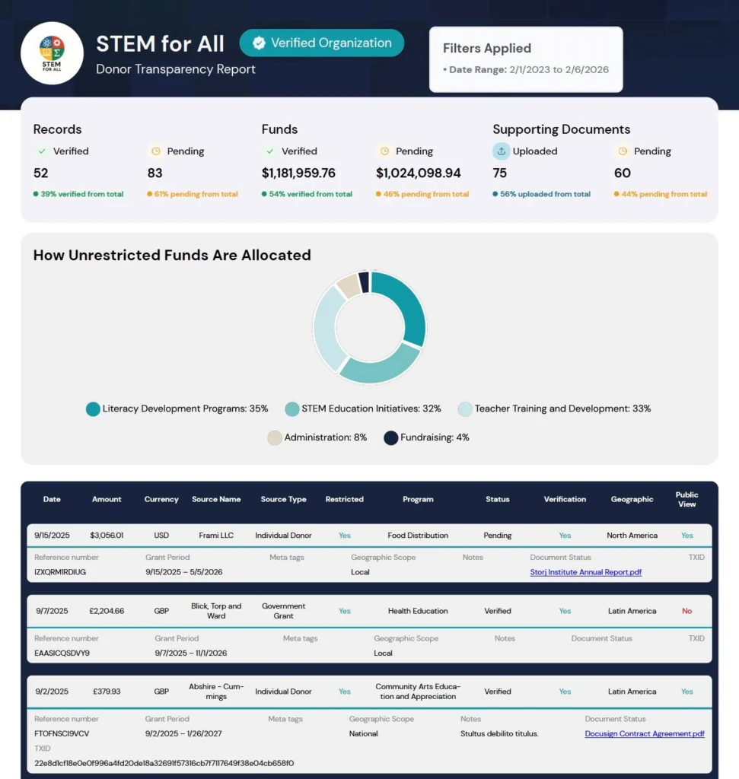Click the green verified checkmark under Records

tap(40, 151)
